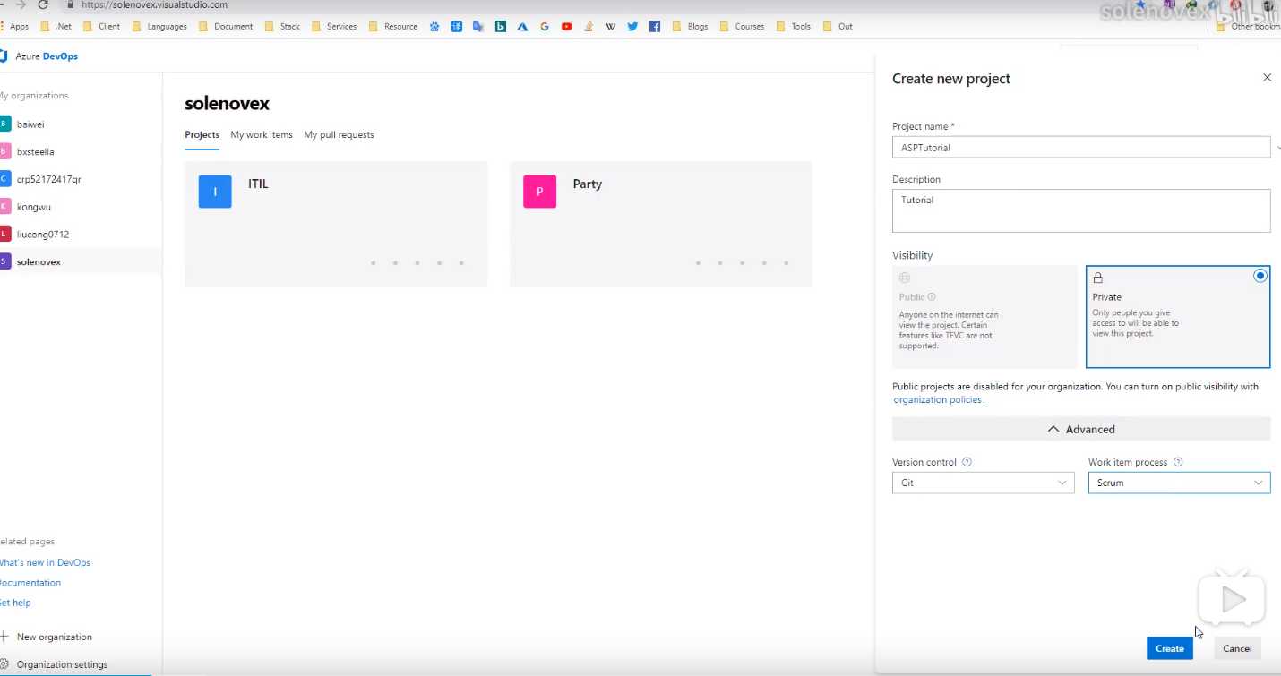Open the Resource bookmarks folder
The width and height of the screenshot is (1281, 676).
(392, 27)
